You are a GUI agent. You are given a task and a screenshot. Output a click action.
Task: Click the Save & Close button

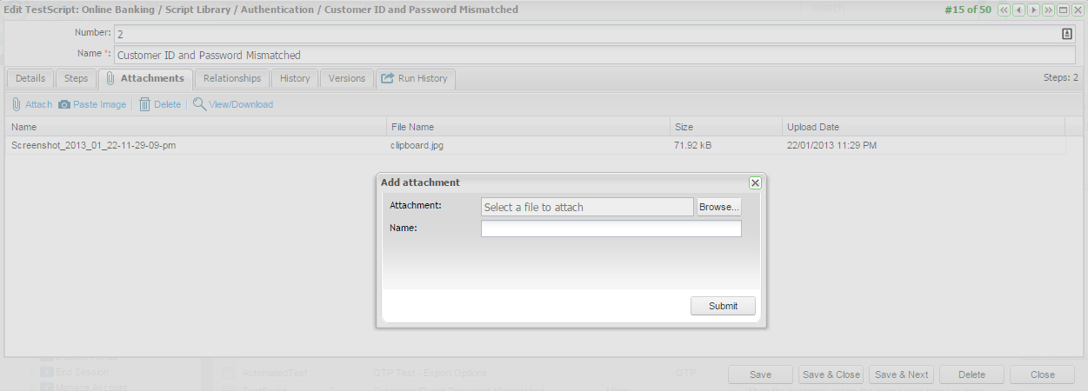(831, 374)
